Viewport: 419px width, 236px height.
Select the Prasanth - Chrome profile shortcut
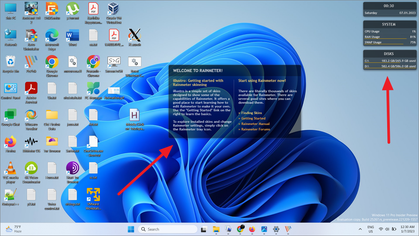(93, 66)
